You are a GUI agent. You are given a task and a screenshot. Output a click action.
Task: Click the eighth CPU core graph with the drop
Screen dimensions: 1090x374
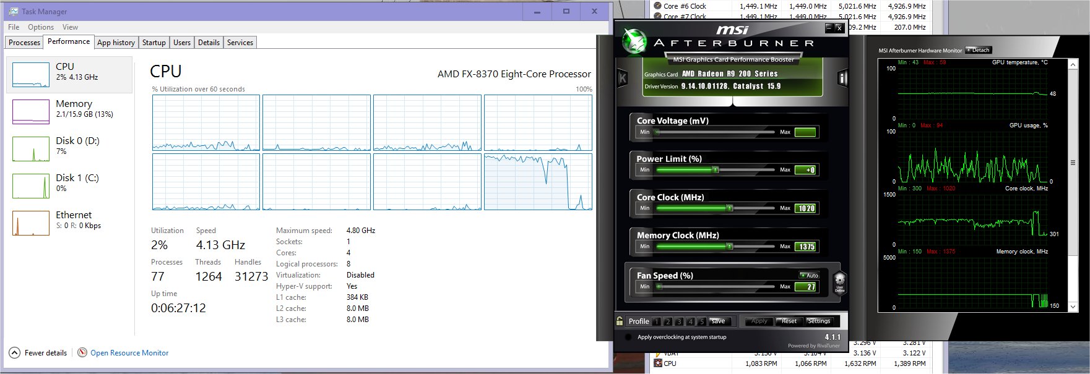coord(538,182)
